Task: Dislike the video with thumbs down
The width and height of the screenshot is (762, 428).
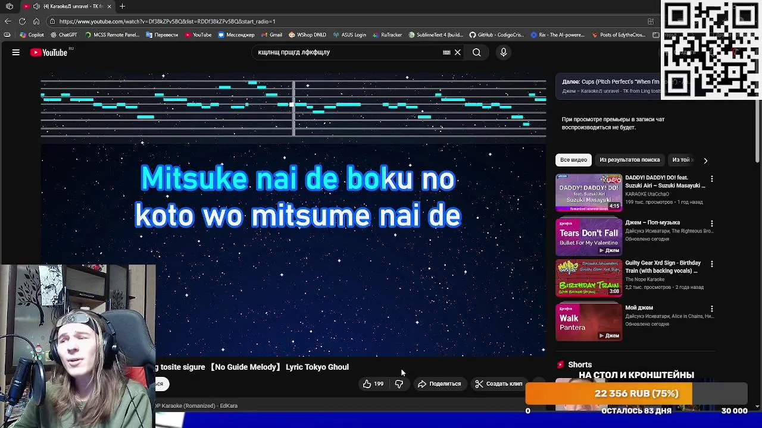Action: point(399,384)
